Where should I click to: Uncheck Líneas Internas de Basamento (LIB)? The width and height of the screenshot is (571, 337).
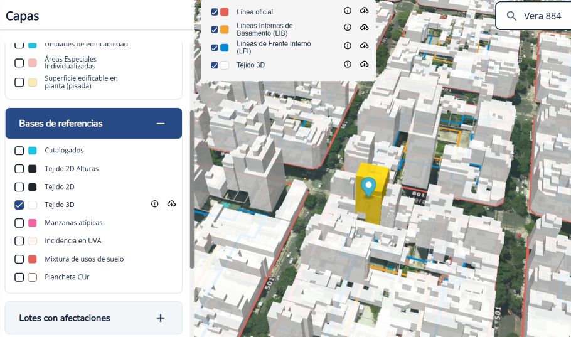(x=215, y=29)
